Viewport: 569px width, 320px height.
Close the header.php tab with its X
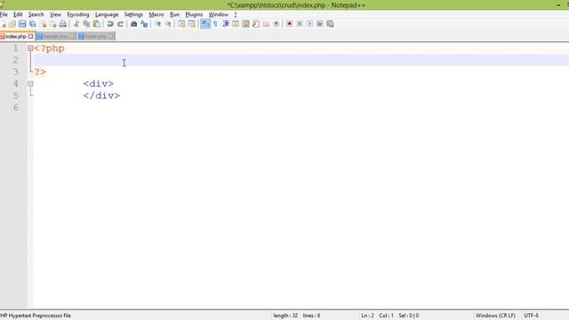(x=72, y=36)
